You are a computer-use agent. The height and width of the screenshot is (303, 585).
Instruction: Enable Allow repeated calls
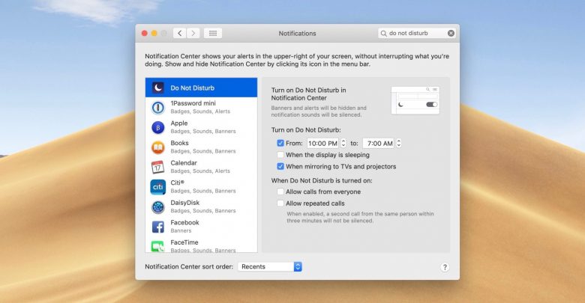tap(280, 203)
